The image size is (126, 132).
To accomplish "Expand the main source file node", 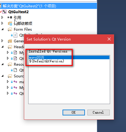I will click(8, 82).
